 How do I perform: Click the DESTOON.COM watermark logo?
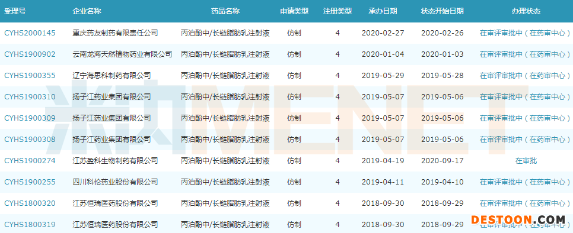pyautogui.click(x=518, y=219)
